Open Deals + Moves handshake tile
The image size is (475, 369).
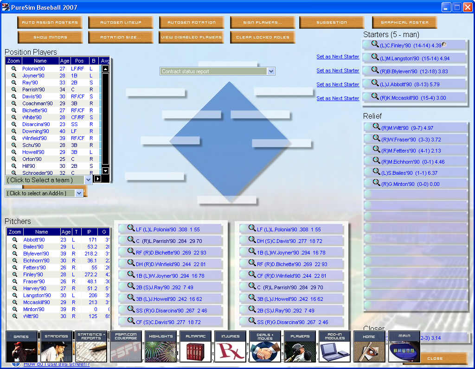coord(265,347)
